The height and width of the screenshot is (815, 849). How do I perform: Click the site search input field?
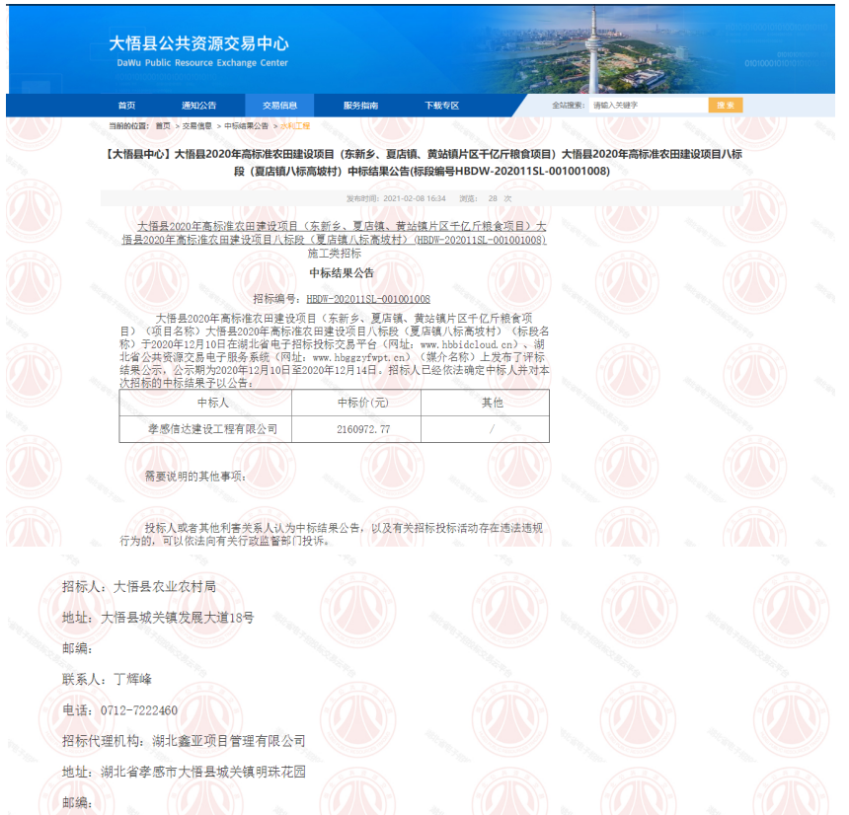tap(647, 106)
